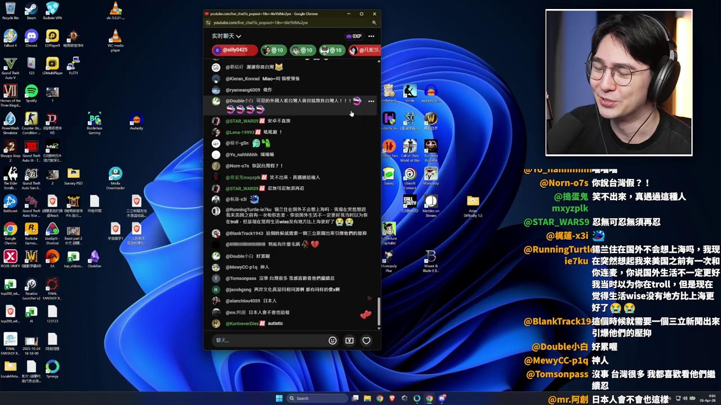Select the Marbles on Stream icon
This screenshot has height=405, width=721.
431,206
